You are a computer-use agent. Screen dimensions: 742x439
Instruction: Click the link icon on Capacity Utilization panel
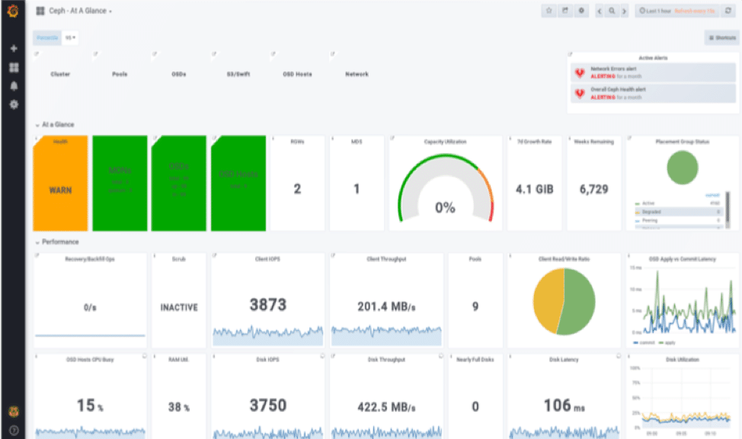[x=392, y=138]
